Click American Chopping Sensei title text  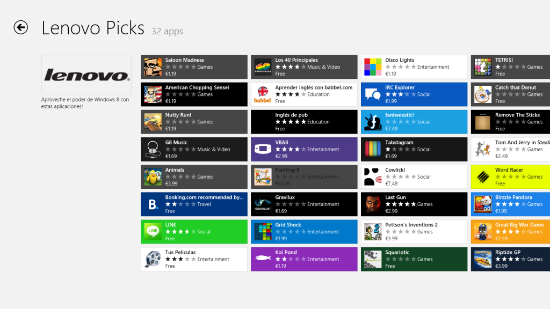[x=197, y=87]
